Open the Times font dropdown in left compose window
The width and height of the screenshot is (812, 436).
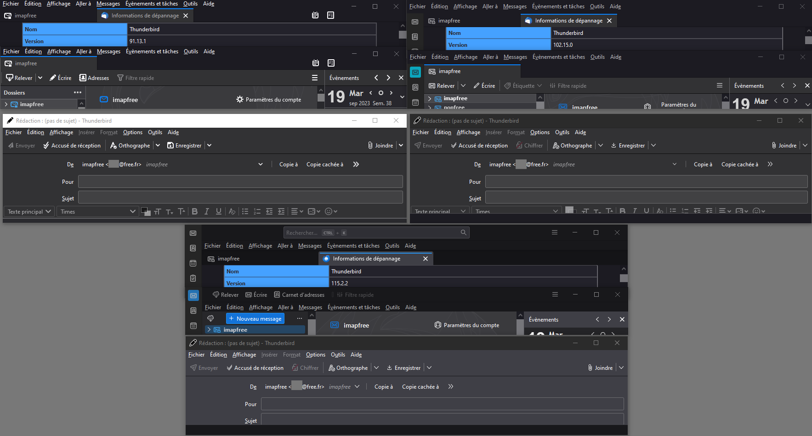[x=98, y=212]
